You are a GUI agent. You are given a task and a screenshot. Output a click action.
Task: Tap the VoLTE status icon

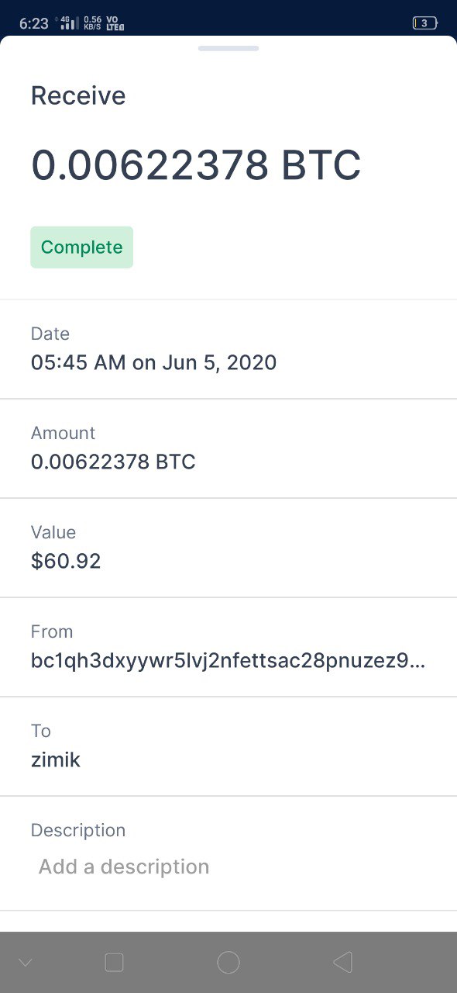(x=115, y=23)
